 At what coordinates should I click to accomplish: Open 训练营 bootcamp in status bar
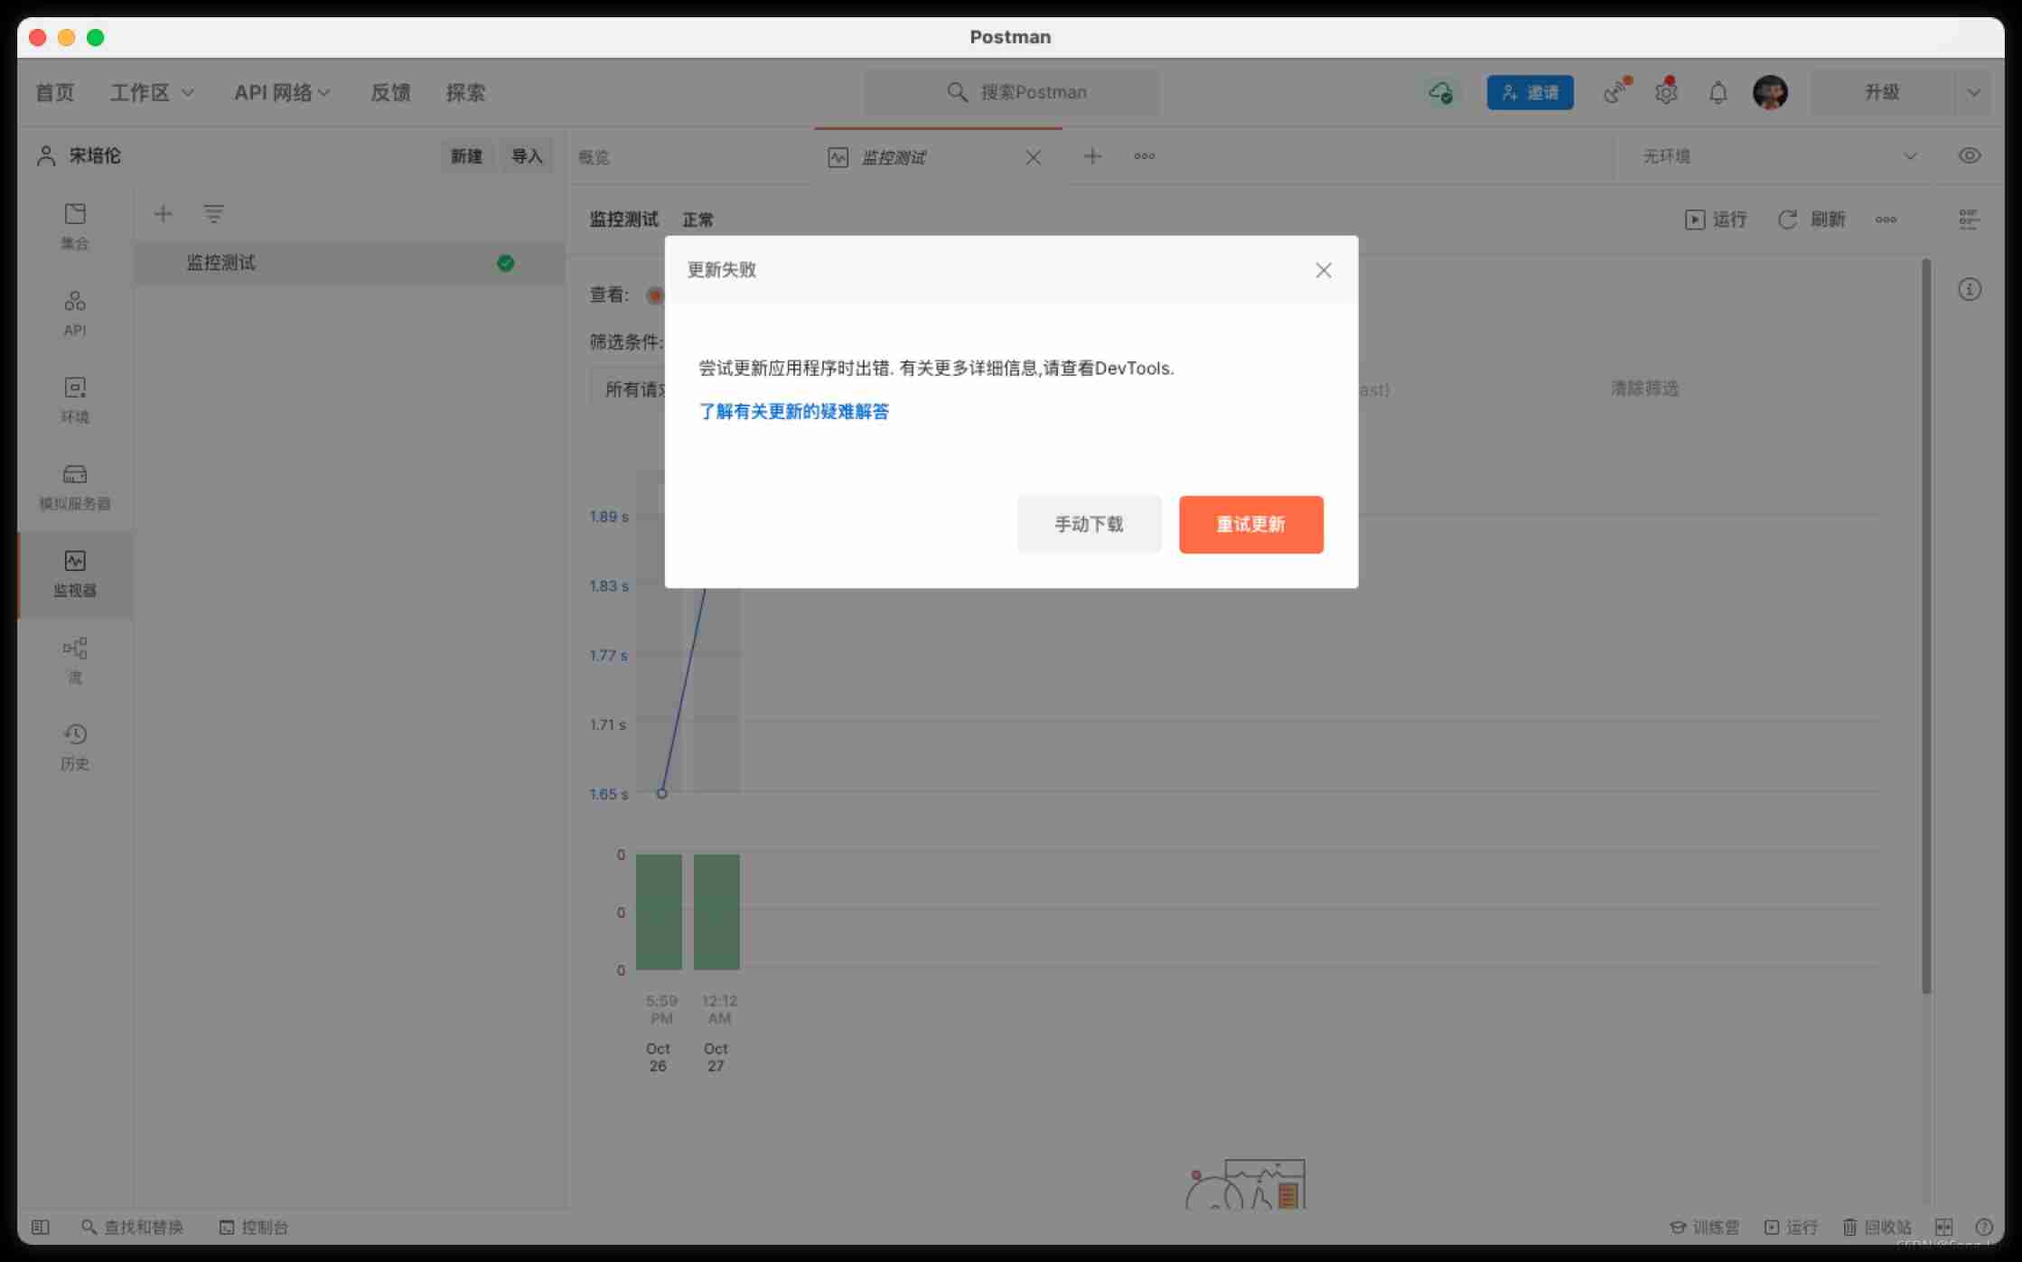[1704, 1227]
